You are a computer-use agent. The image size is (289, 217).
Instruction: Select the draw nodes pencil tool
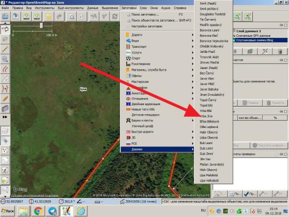6,49
